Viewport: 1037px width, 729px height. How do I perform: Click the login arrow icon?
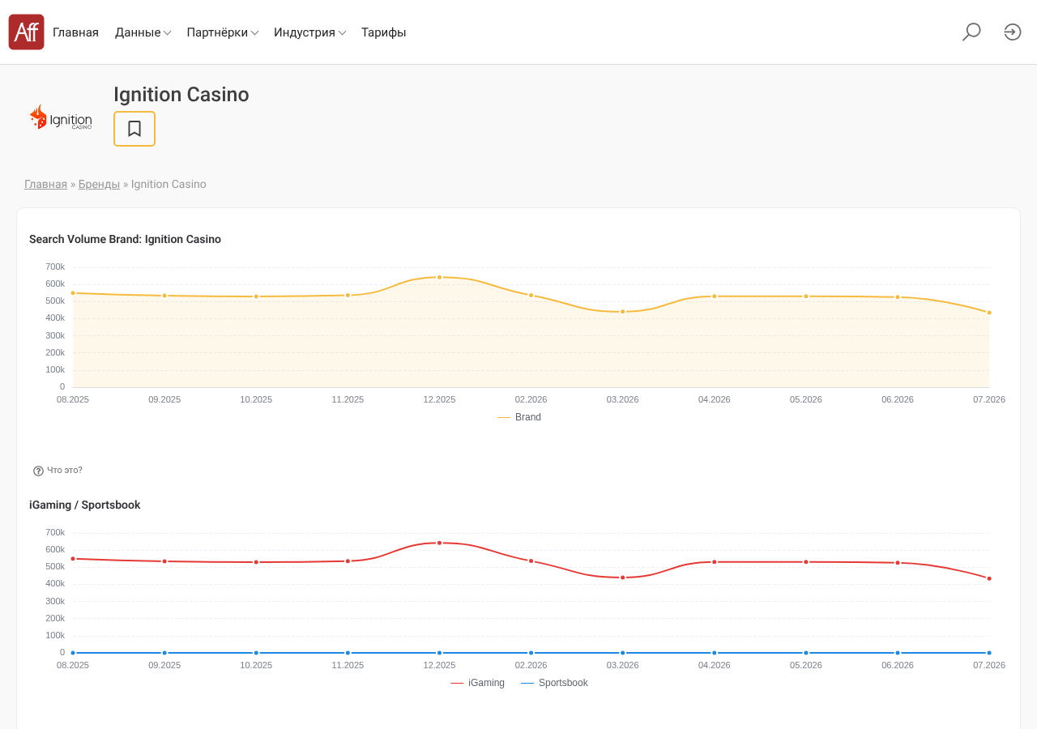tap(1013, 32)
